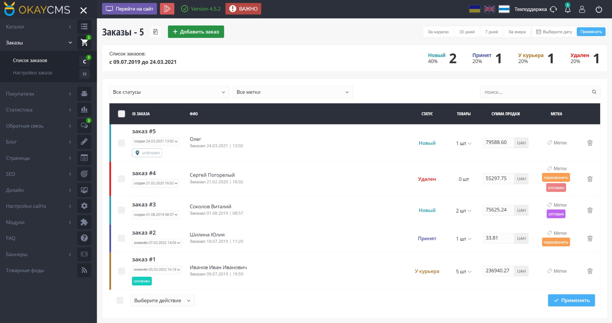Click the 'оплачен' badge on order #1
The height and width of the screenshot is (323, 612).
coord(142,281)
